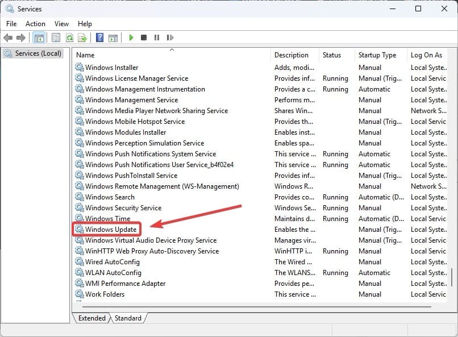This screenshot has width=458, height=337.
Task: Sort by the Status column header
Action: [x=337, y=55]
